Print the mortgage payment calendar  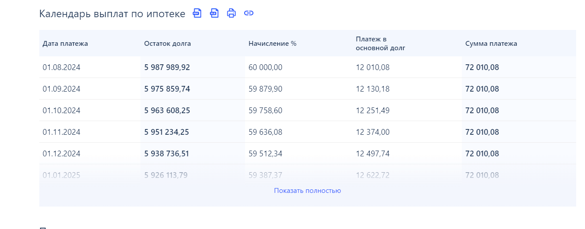231,13
